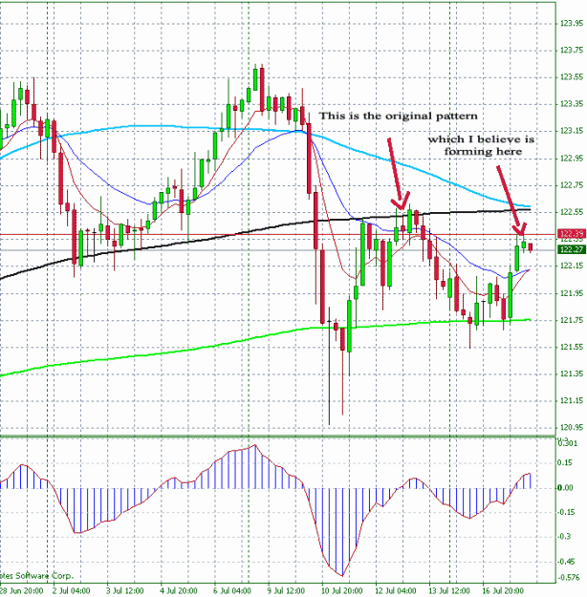Click the 121.55 price axis label
The height and width of the screenshot is (597, 587).
point(572,347)
